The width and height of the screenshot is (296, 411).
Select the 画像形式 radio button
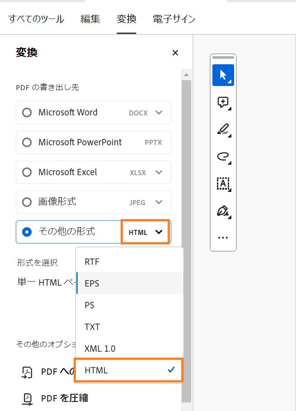(27, 202)
